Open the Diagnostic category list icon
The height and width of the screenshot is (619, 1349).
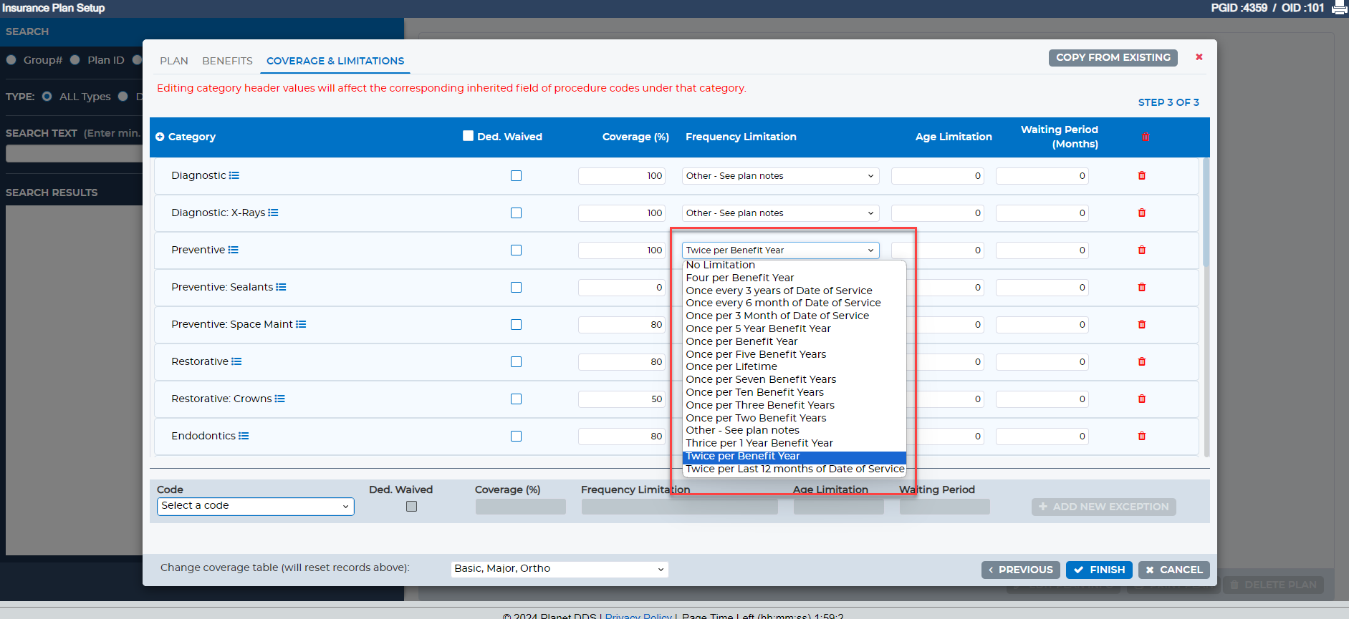click(x=234, y=175)
